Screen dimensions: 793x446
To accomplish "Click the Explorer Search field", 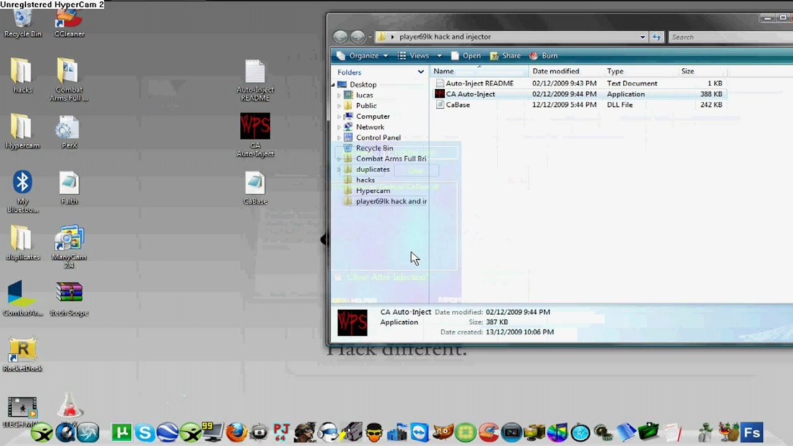I will 731,37.
